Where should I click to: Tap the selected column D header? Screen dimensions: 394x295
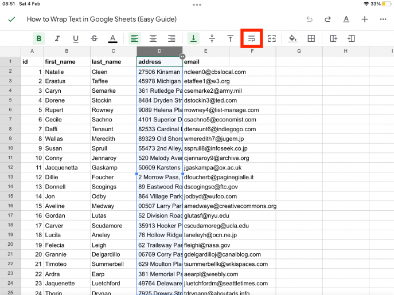tap(159, 51)
